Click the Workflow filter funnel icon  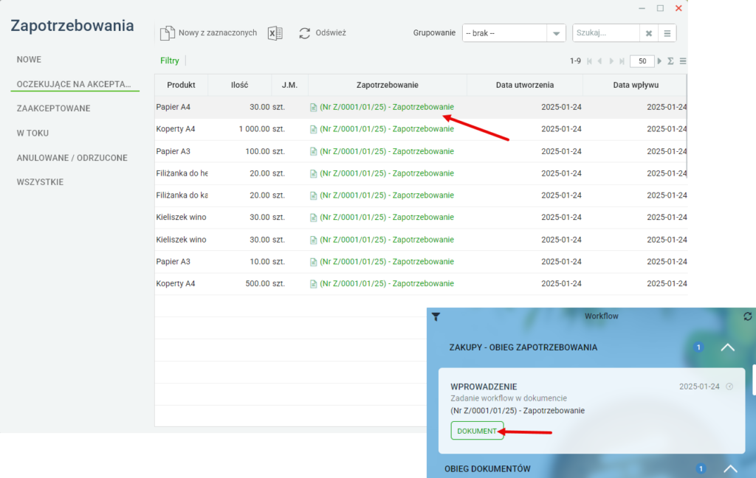click(x=436, y=316)
